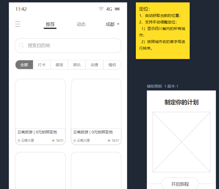The width and height of the screenshot is (219, 189).
Task: Expand the 成都 city dropdown arrow
Action: [118, 24]
